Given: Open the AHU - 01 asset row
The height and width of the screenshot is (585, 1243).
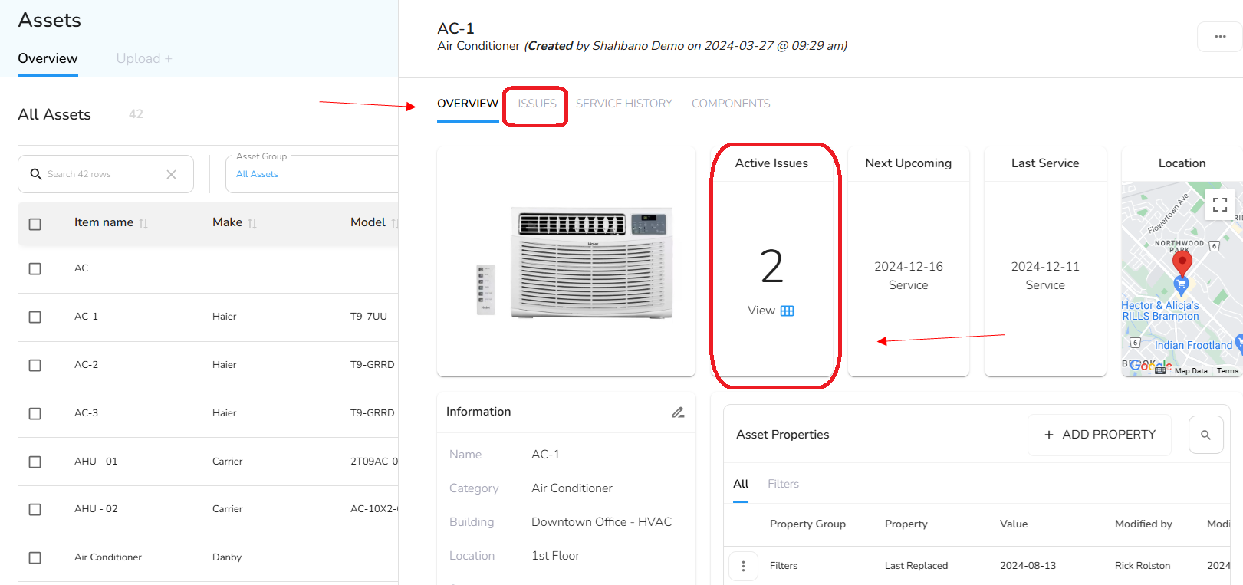Looking at the screenshot, I should pos(208,462).
